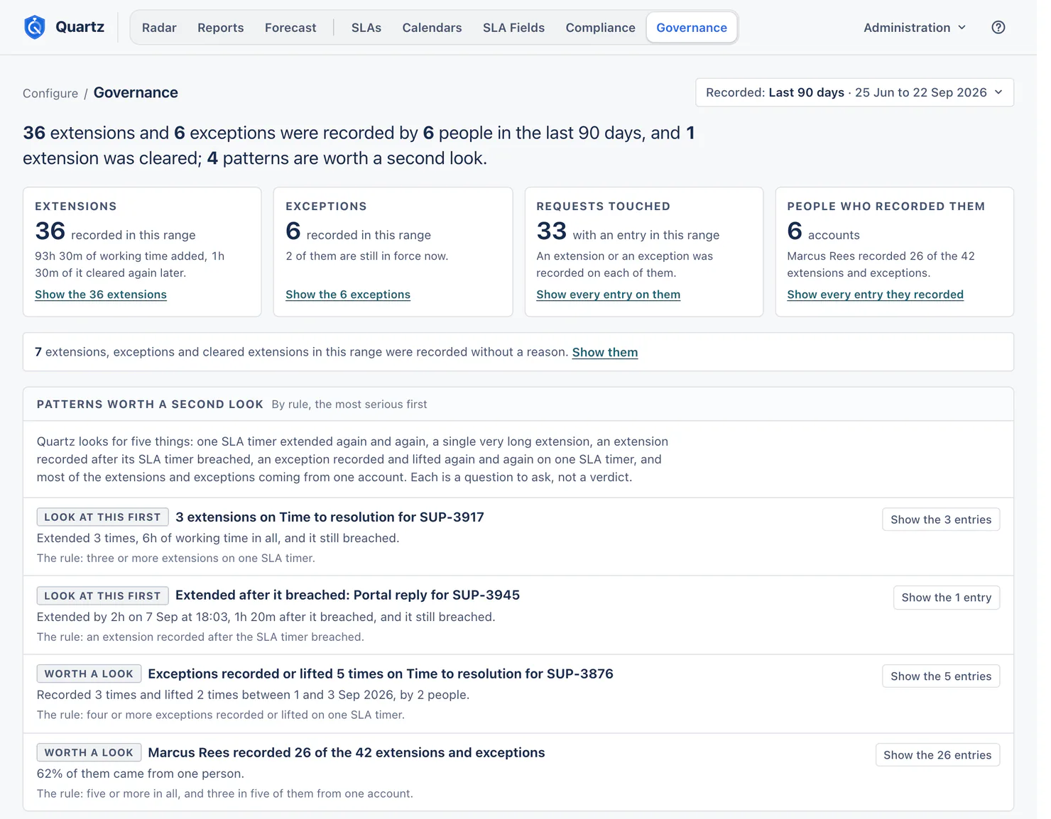Click 'Show every entry on them' link

[x=608, y=295]
